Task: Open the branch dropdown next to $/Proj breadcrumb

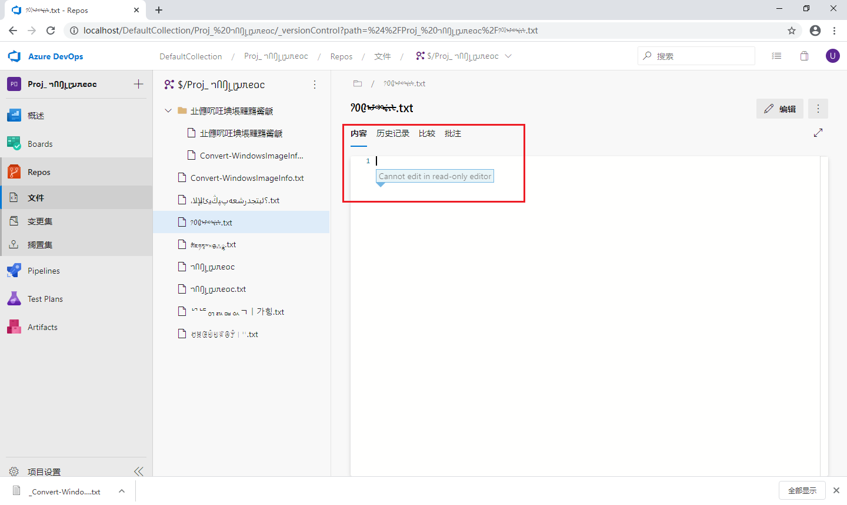Action: (508, 56)
